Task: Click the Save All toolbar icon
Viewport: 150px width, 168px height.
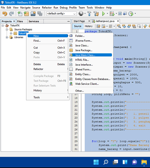Action: click(x=40, y=14)
